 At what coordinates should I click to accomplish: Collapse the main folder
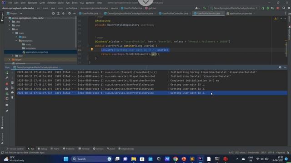point(13,33)
